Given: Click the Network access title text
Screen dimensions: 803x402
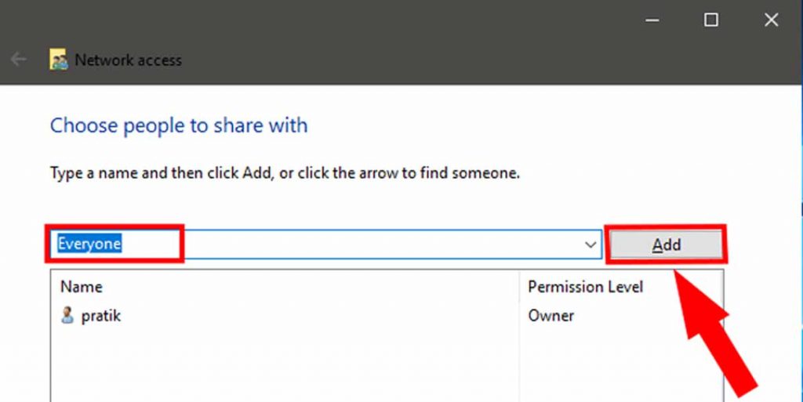Looking at the screenshot, I should 128,60.
